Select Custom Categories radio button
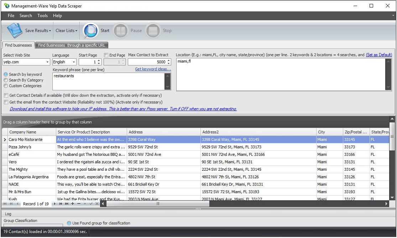 click(6, 86)
